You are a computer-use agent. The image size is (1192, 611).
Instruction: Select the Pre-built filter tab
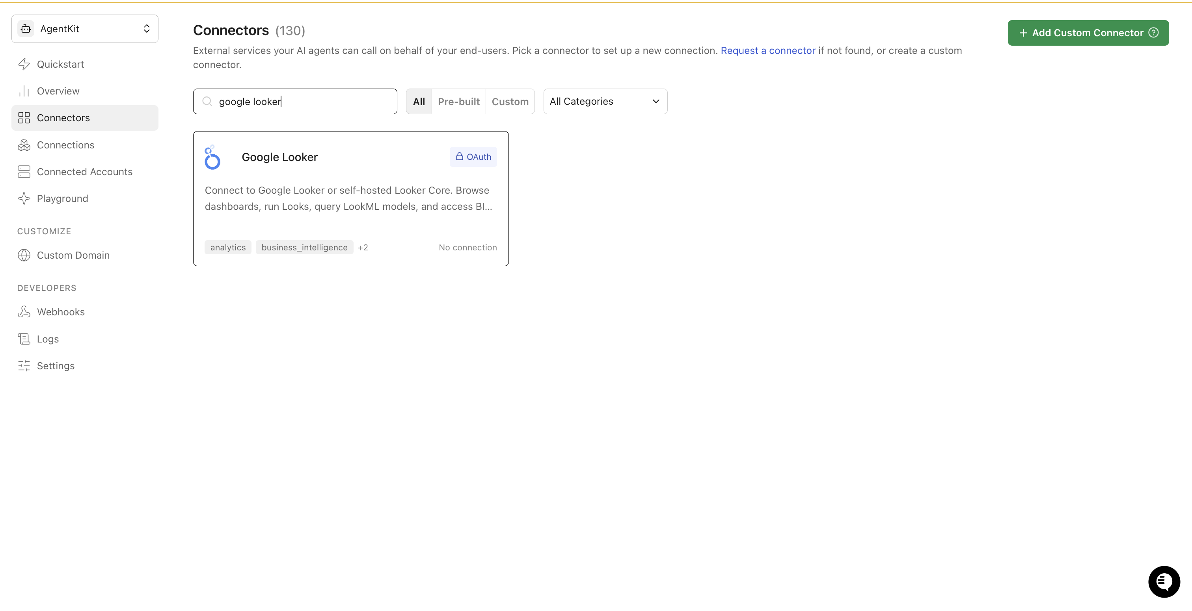tap(458, 101)
